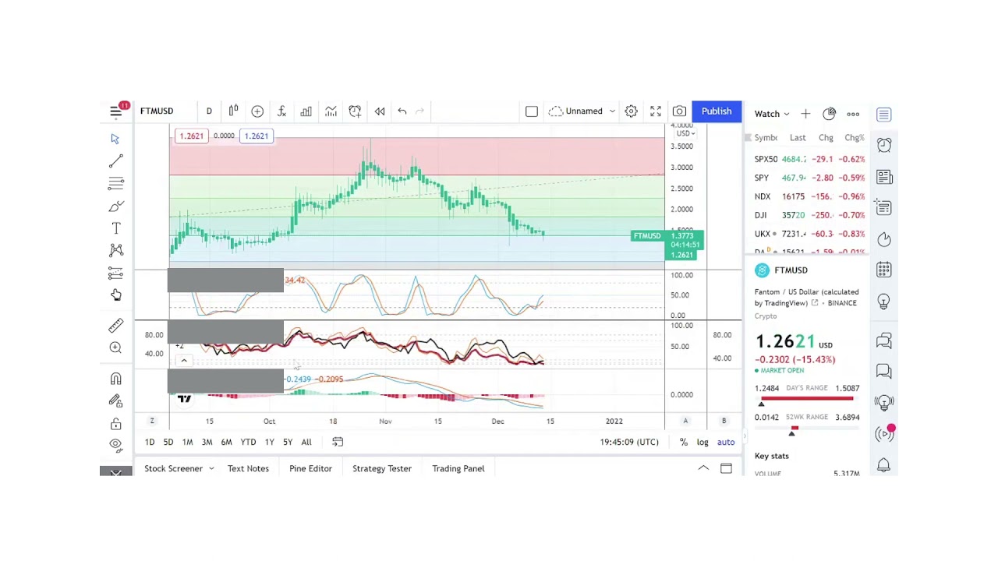998x561 pixels.
Task: Open the Trading Panel tab
Action: pos(458,468)
